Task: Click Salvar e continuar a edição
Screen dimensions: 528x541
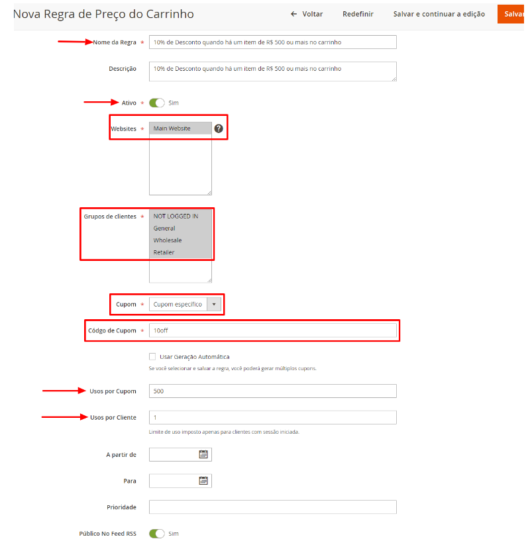Action: pos(439,14)
